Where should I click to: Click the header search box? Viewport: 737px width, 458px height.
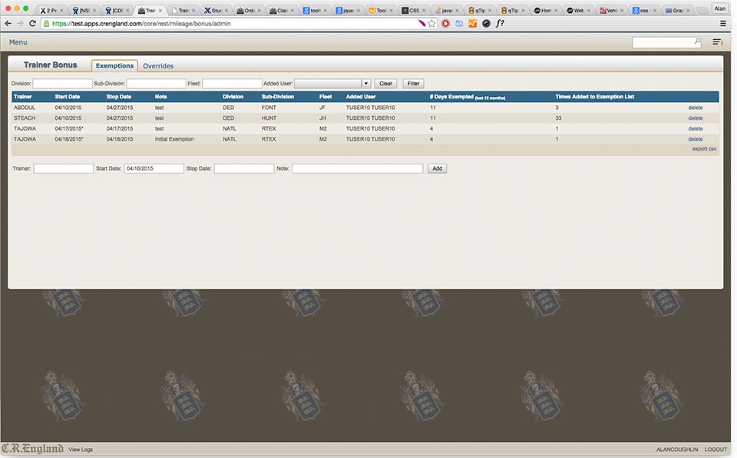click(x=666, y=42)
